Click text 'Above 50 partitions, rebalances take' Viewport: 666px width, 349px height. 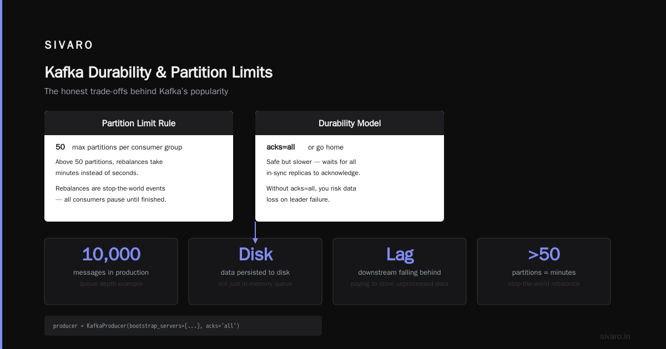109,162
